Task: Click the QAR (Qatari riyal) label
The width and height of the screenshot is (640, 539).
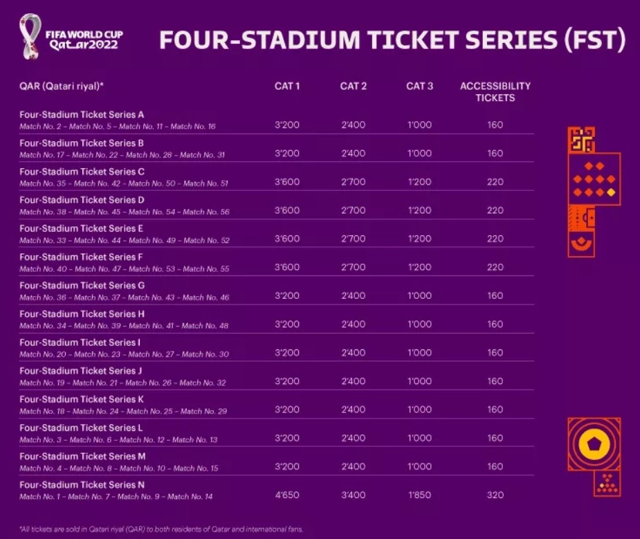Action: pyautogui.click(x=62, y=86)
